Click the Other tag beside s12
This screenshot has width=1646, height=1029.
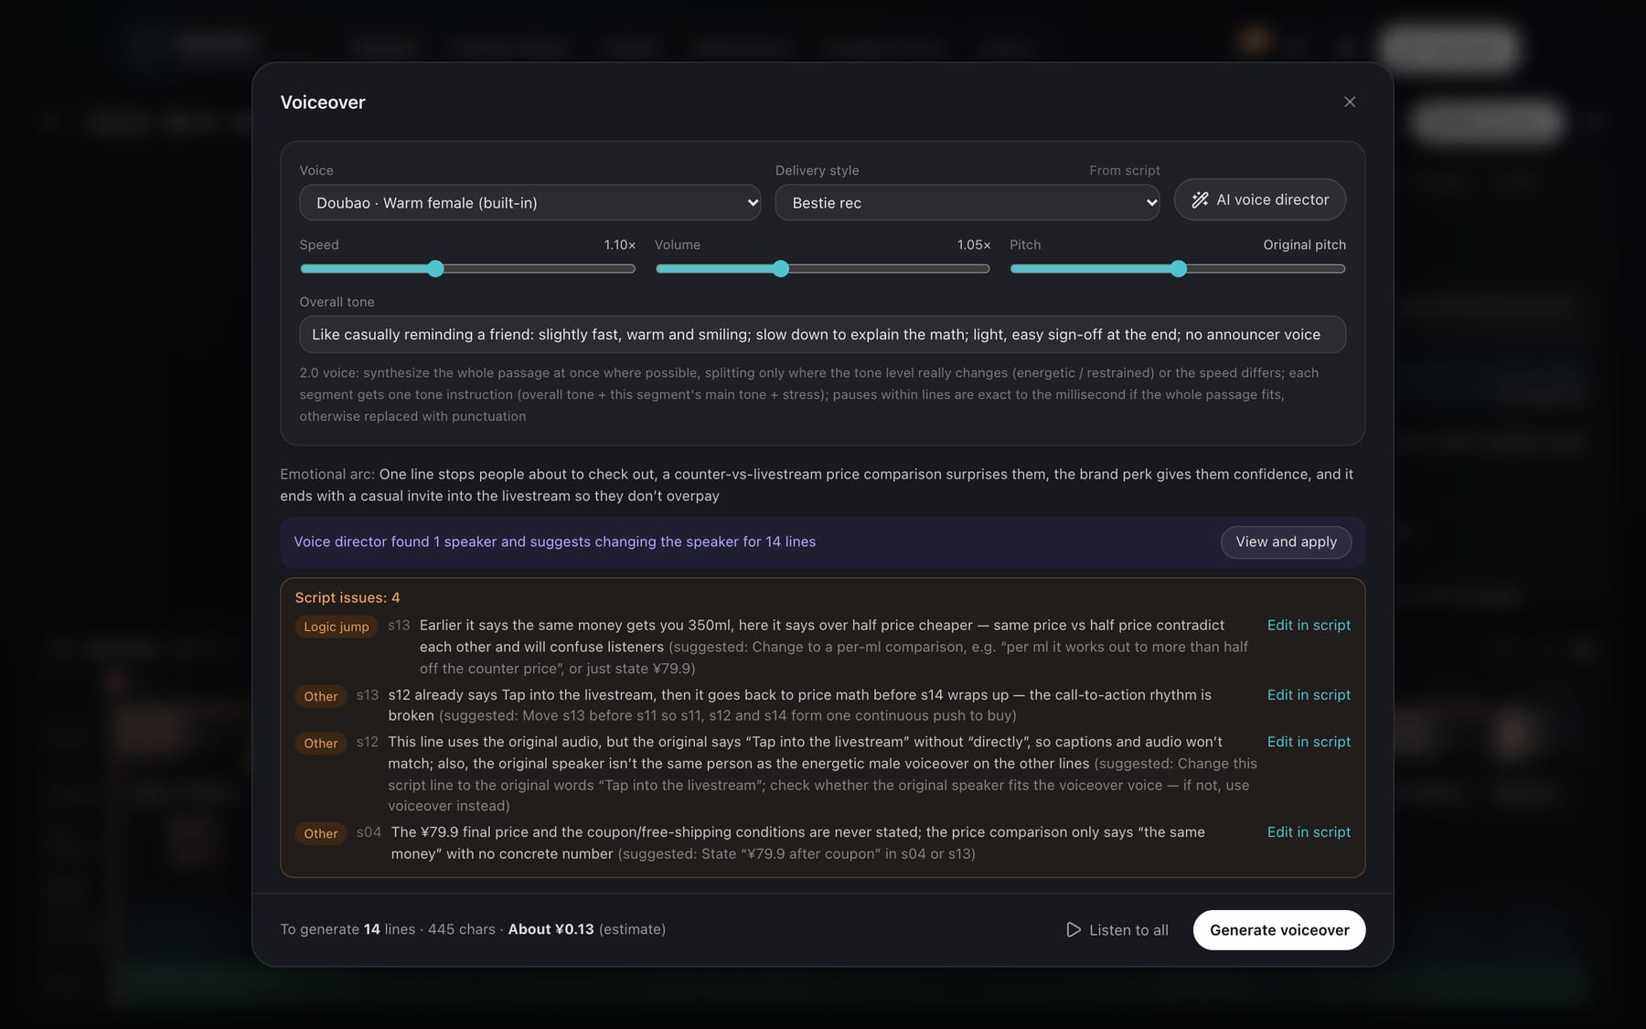pyautogui.click(x=321, y=743)
